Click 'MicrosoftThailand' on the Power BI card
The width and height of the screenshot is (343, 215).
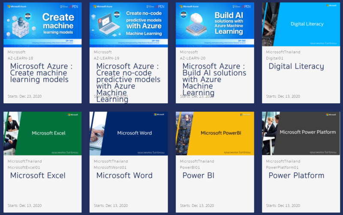(197, 161)
